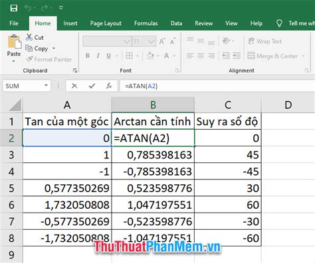This screenshot has height=263, width=315.
Task: Click the Insert Function fx icon
Action: coord(109,86)
